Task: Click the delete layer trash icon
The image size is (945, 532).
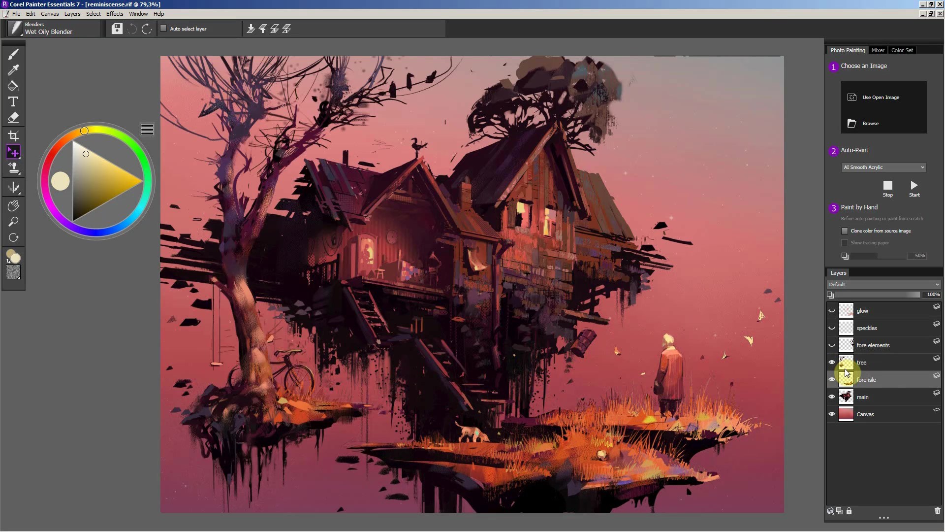Action: (937, 511)
